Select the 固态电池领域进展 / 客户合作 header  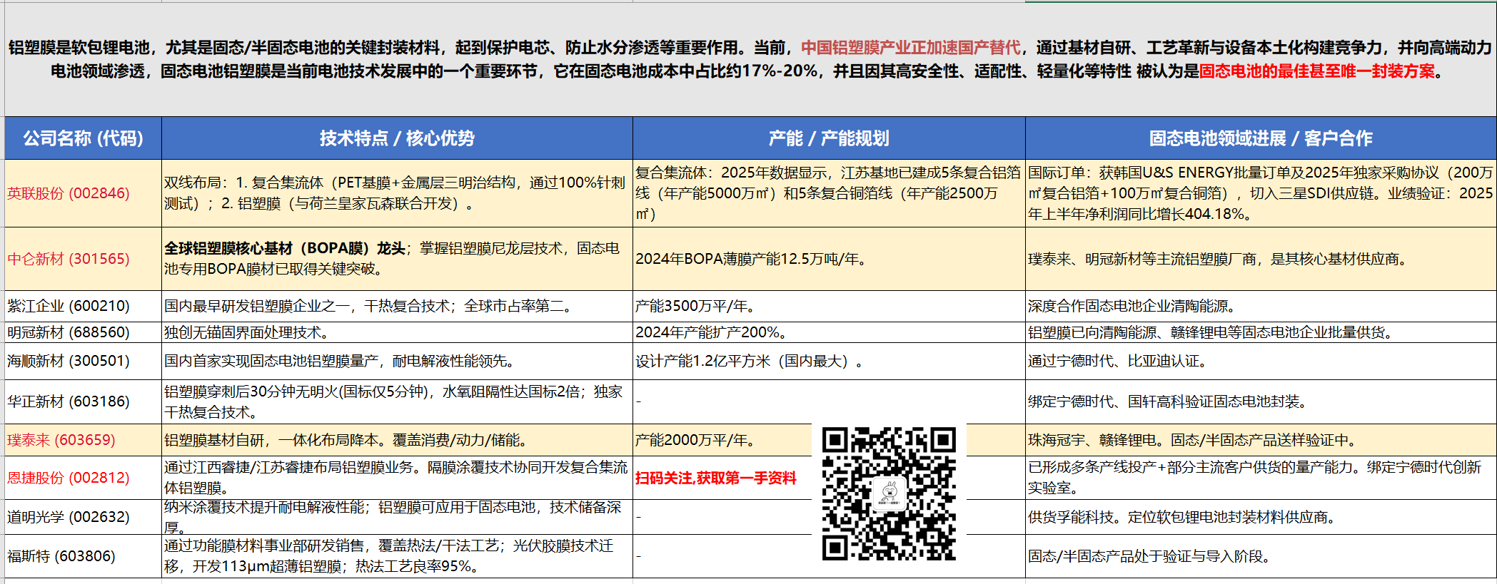pos(1261,138)
